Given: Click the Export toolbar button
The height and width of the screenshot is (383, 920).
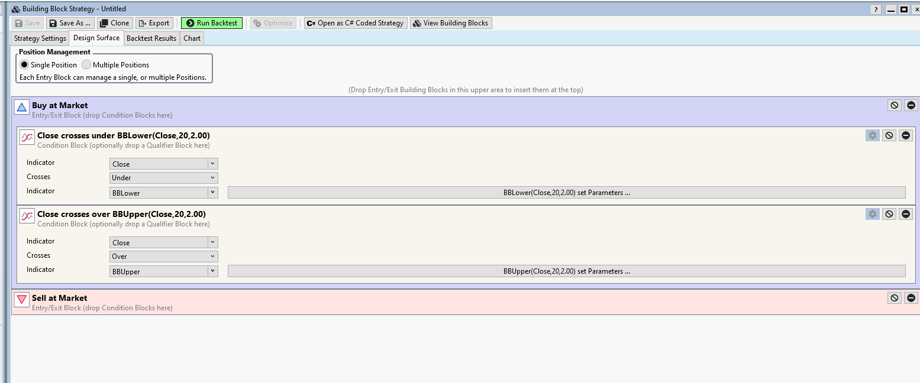Looking at the screenshot, I should click(154, 23).
